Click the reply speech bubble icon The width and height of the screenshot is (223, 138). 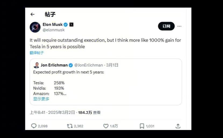(x=34, y=126)
